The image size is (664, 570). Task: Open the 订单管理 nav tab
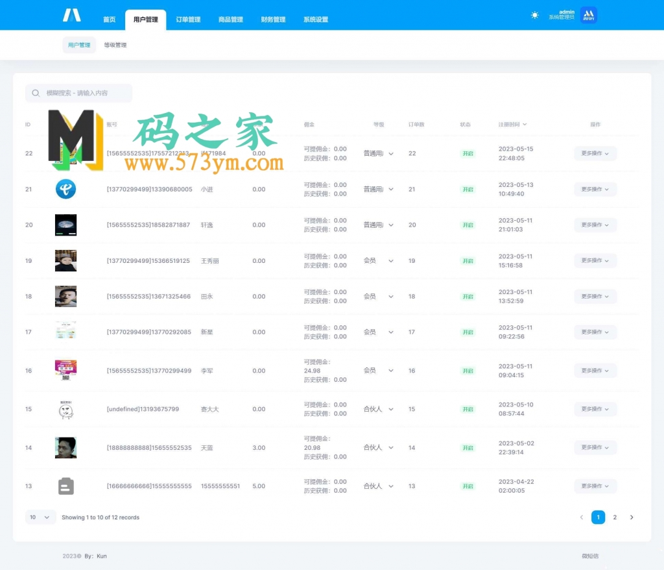click(x=188, y=19)
